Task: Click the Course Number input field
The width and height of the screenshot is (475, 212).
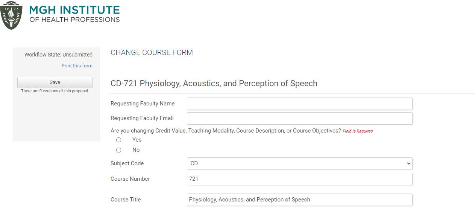Action: 299,179
